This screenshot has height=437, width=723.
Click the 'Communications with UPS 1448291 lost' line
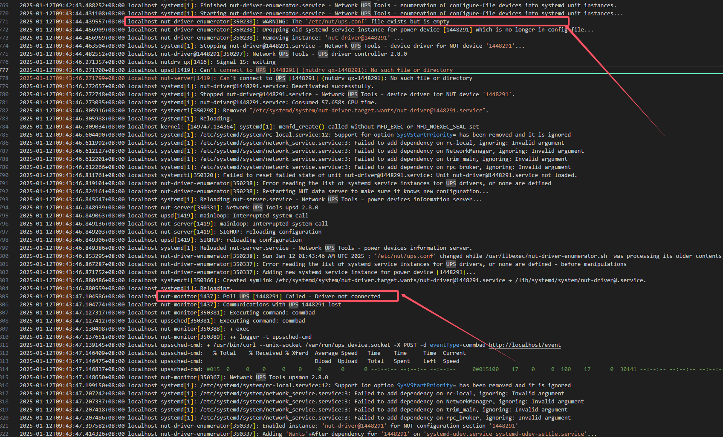pos(180,305)
